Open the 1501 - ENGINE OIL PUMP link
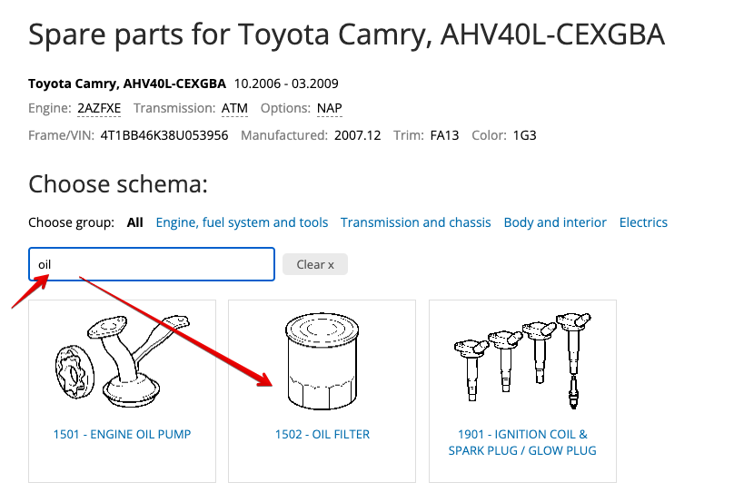The height and width of the screenshot is (502, 734). [x=122, y=434]
